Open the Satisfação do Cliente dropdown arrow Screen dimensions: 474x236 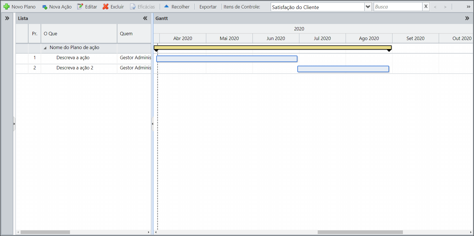pyautogui.click(x=368, y=6)
